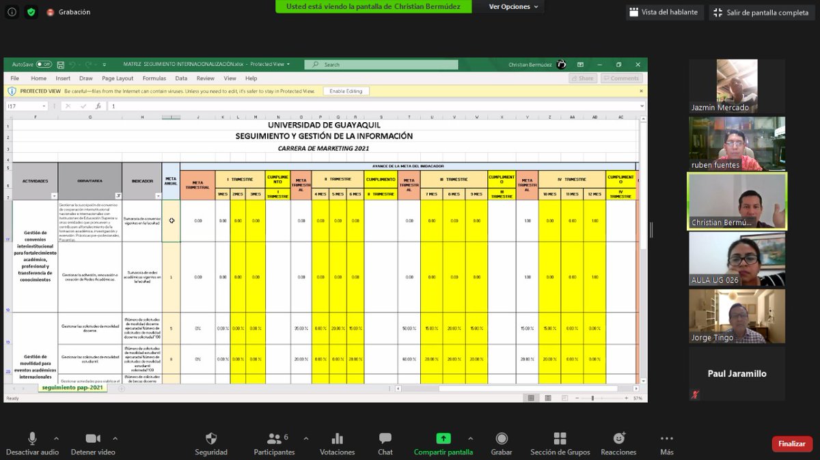Screen dimensions: 820x460
Task: Open filter dropdown on INDICADOR column
Action: click(158, 196)
